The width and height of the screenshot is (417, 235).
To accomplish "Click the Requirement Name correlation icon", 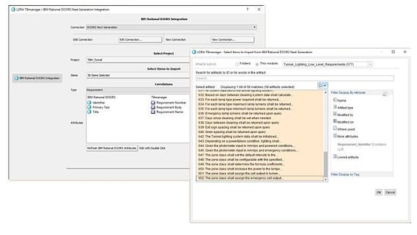I will tap(153, 112).
